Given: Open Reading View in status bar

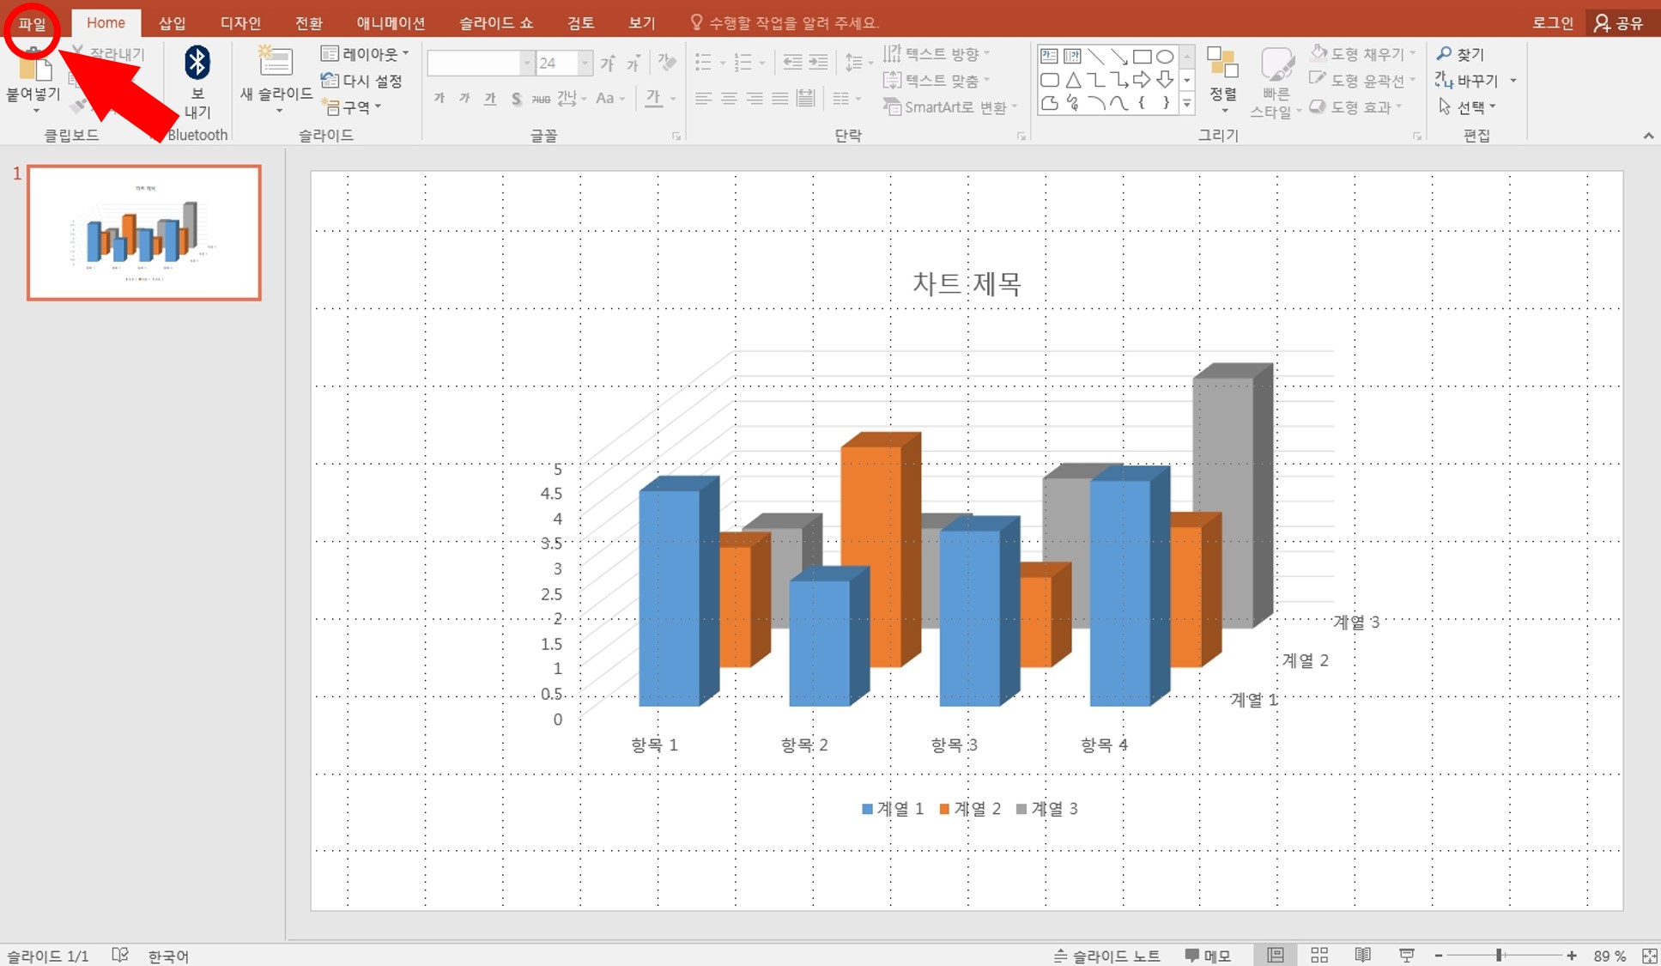Looking at the screenshot, I should (x=1362, y=955).
